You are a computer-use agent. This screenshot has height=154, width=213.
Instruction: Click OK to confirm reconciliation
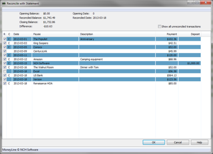154,142
